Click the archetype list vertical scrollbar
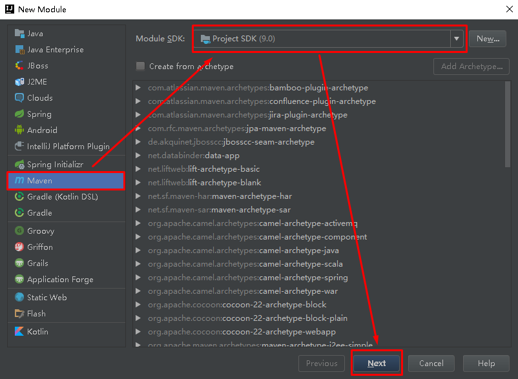This screenshot has height=379, width=518. pyautogui.click(x=508, y=125)
